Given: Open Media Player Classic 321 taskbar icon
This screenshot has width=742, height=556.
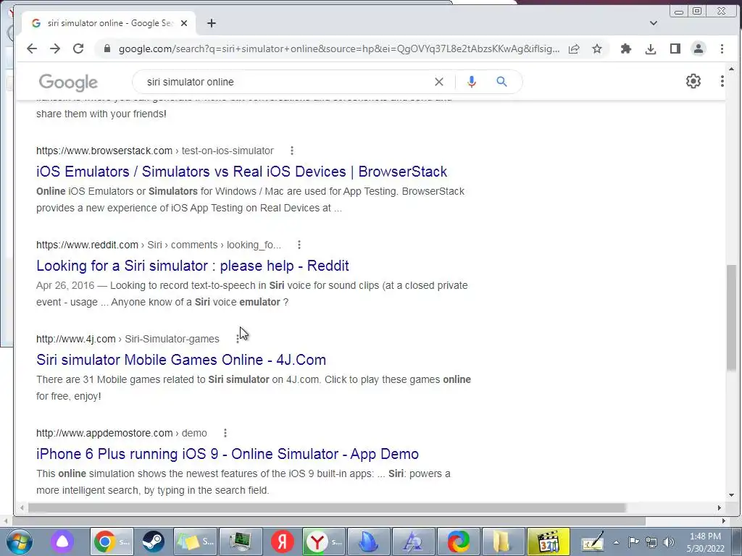Looking at the screenshot, I should [x=549, y=542].
